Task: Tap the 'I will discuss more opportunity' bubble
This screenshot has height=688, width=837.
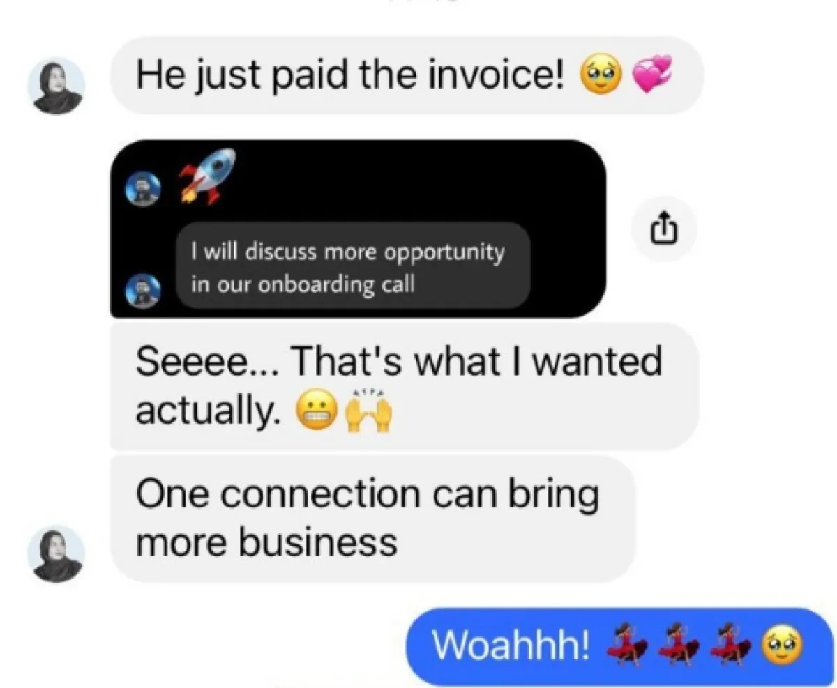Action: [x=352, y=266]
